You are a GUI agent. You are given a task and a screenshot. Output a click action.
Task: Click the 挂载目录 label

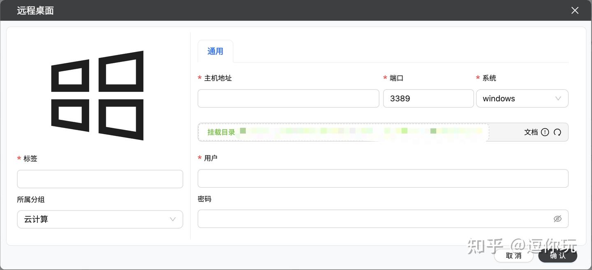click(x=221, y=132)
